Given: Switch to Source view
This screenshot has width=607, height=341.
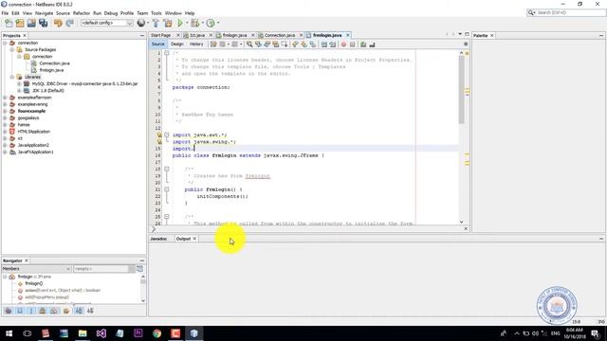Looking at the screenshot, I should click(158, 45).
